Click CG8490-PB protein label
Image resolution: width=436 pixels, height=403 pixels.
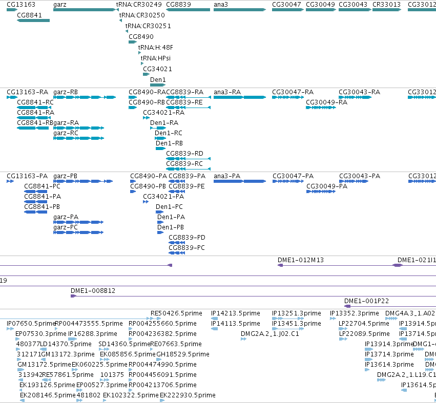(x=148, y=186)
